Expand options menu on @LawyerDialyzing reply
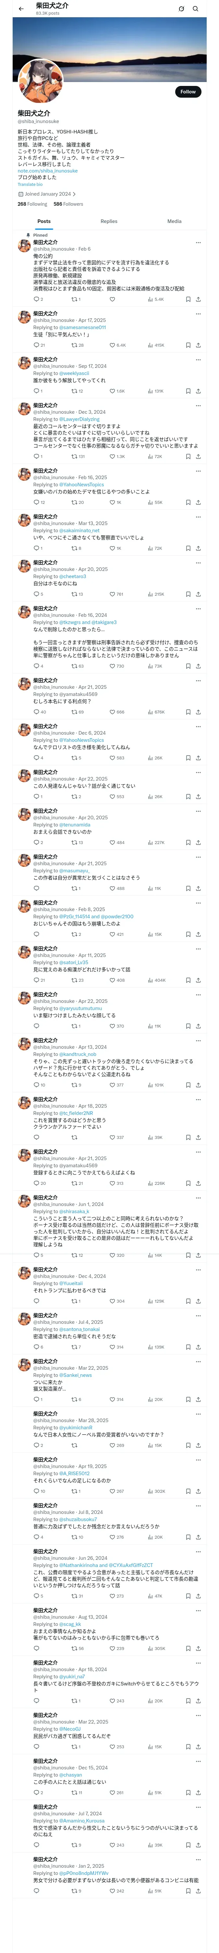 198,406
